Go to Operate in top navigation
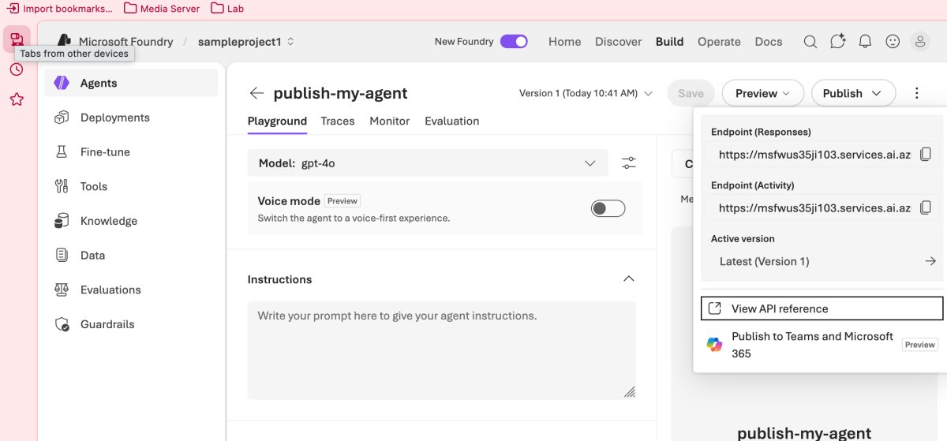This screenshot has width=947, height=441. [719, 42]
